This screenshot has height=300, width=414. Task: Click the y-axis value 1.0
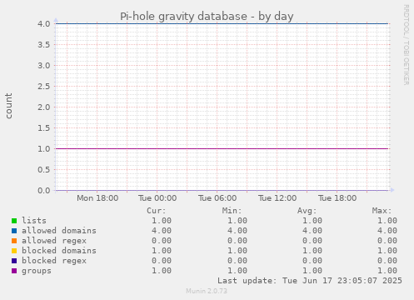pyautogui.click(x=44, y=148)
